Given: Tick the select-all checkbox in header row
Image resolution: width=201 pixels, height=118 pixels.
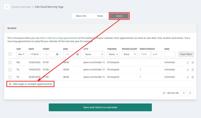Looking at the screenshot, I should 10,54.
